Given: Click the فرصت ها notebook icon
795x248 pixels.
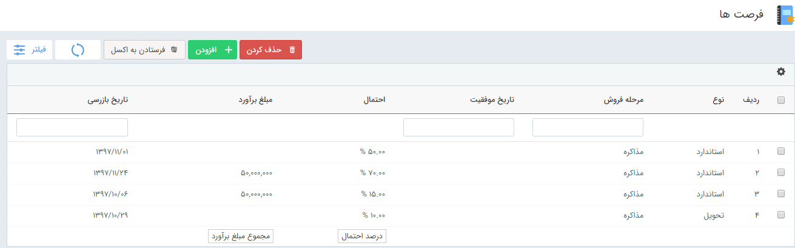Looking at the screenshot, I should pyautogui.click(x=785, y=15).
